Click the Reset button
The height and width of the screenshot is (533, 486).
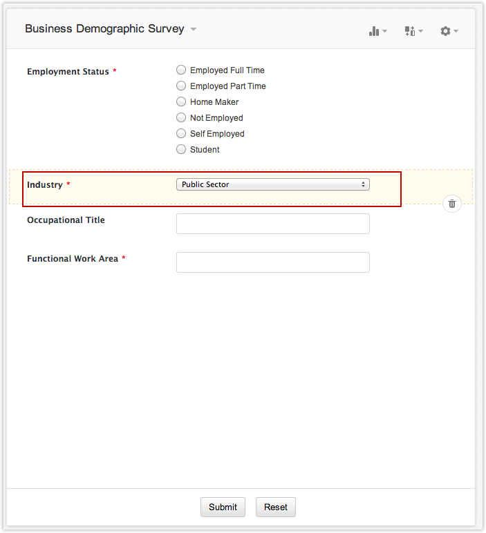tap(276, 507)
